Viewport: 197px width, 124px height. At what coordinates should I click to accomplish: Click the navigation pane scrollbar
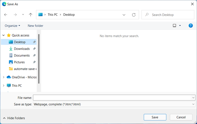[39, 59]
